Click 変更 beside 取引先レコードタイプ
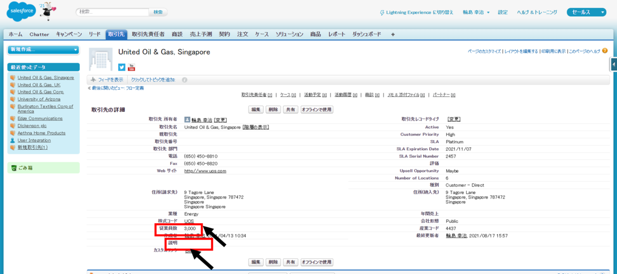This screenshot has height=274, width=617. [x=454, y=120]
